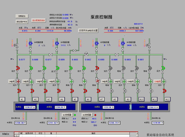The image size is (185, 137).
Task: Toggle the 10# standby button
Action: click(130, 82)
